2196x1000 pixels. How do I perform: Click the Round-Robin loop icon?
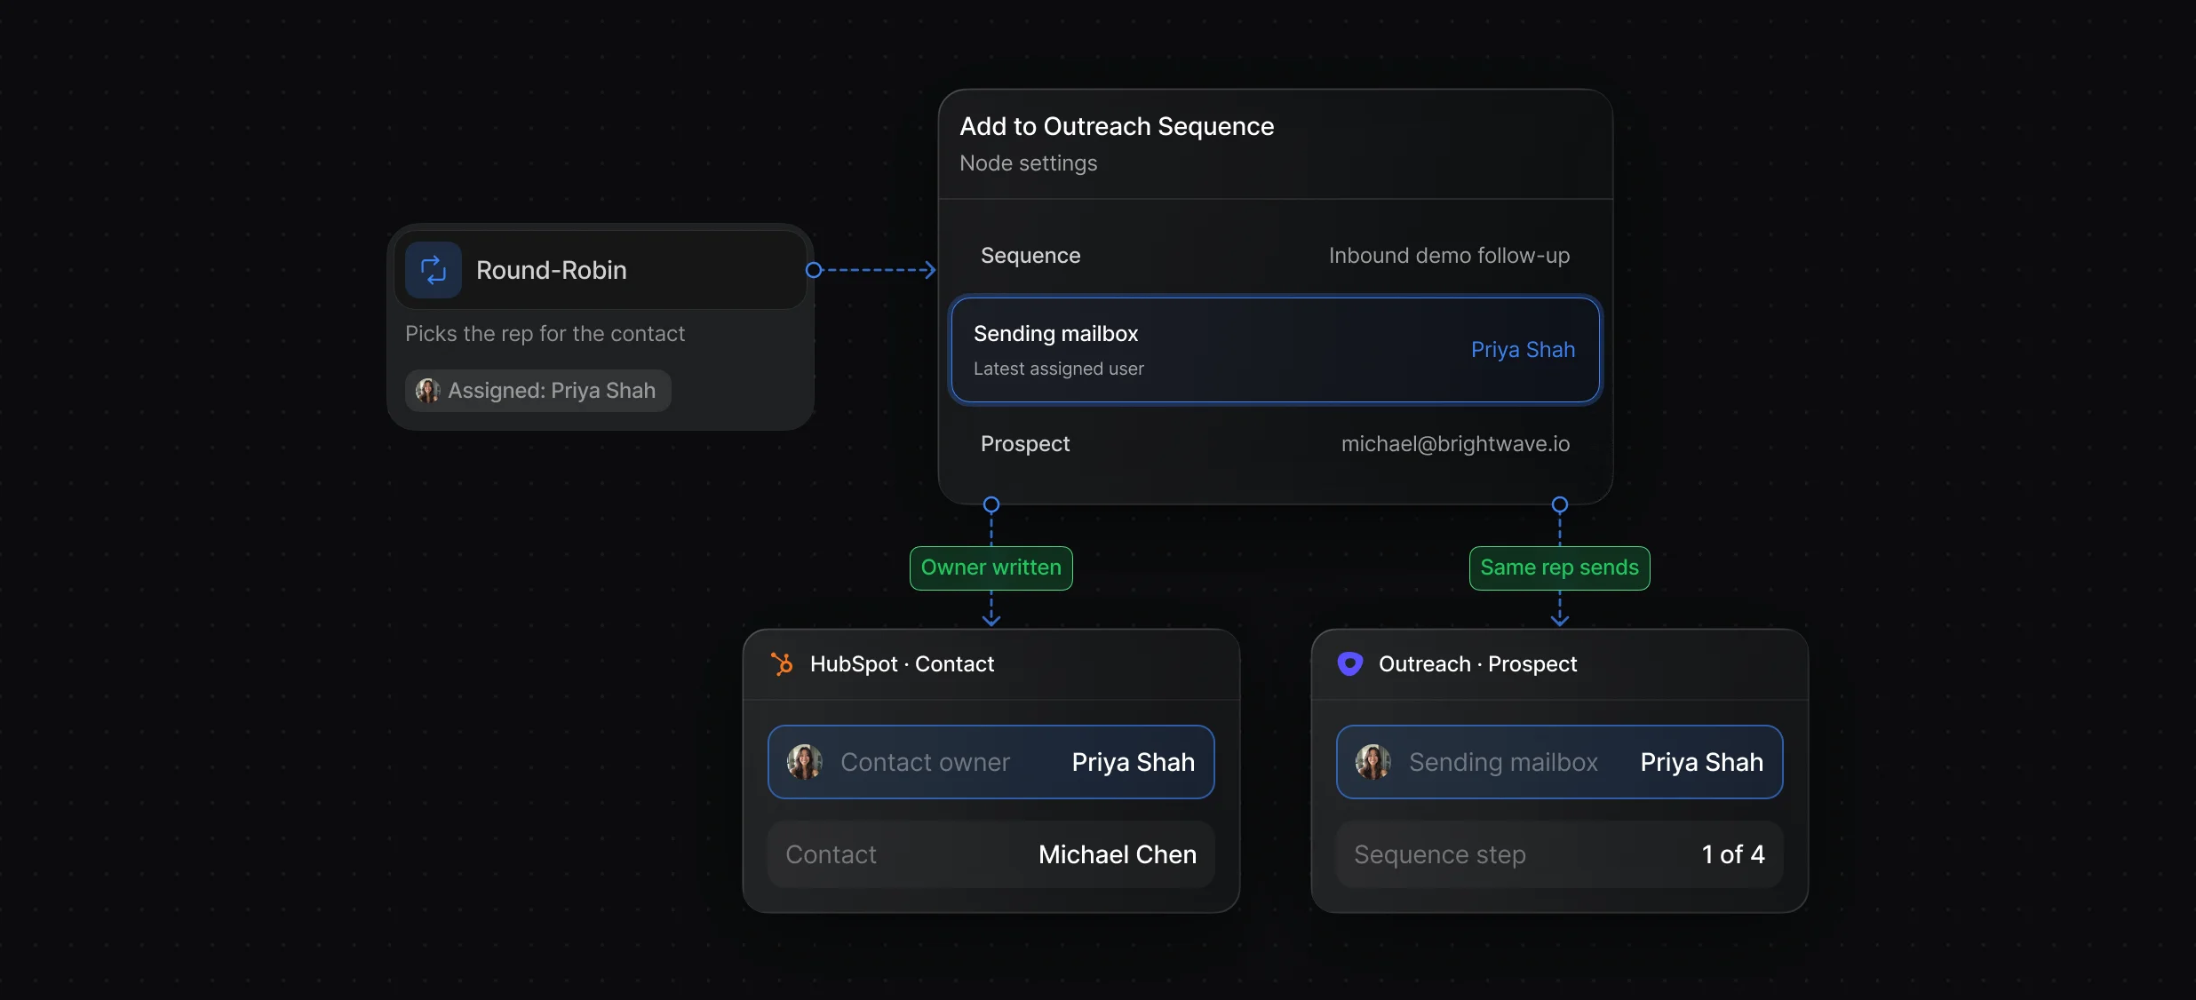(434, 270)
